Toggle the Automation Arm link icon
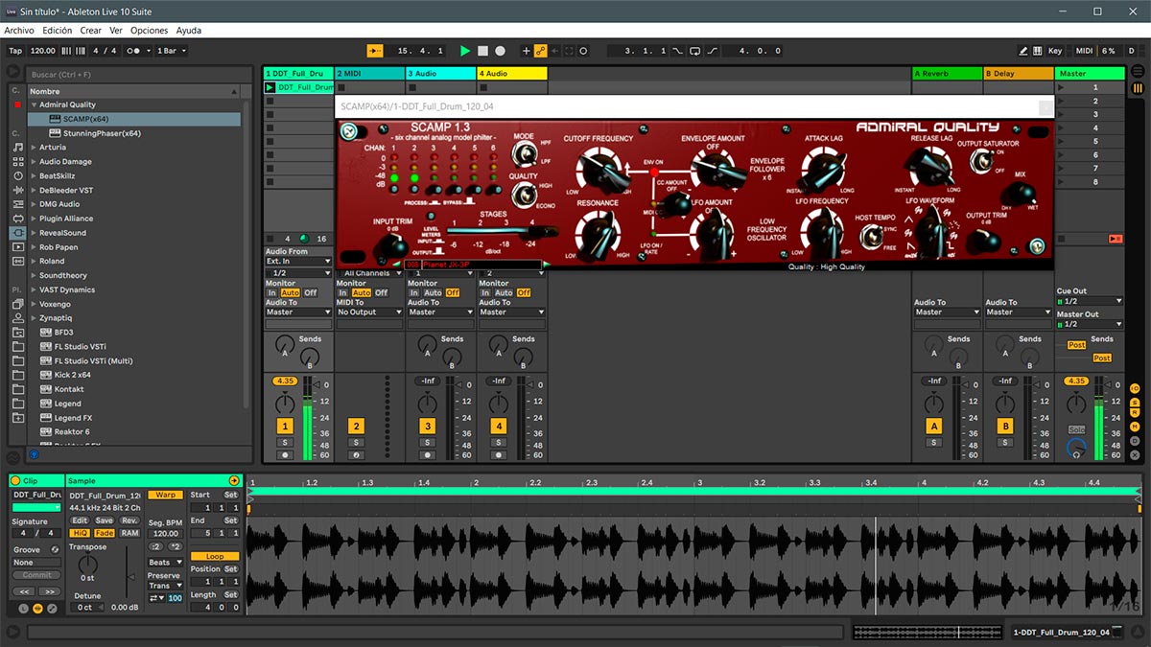Viewport: 1151px width, 647px height. click(541, 51)
